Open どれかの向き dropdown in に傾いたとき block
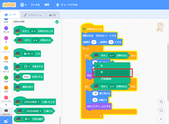This screenshot has width=169, height=124. point(32,102)
